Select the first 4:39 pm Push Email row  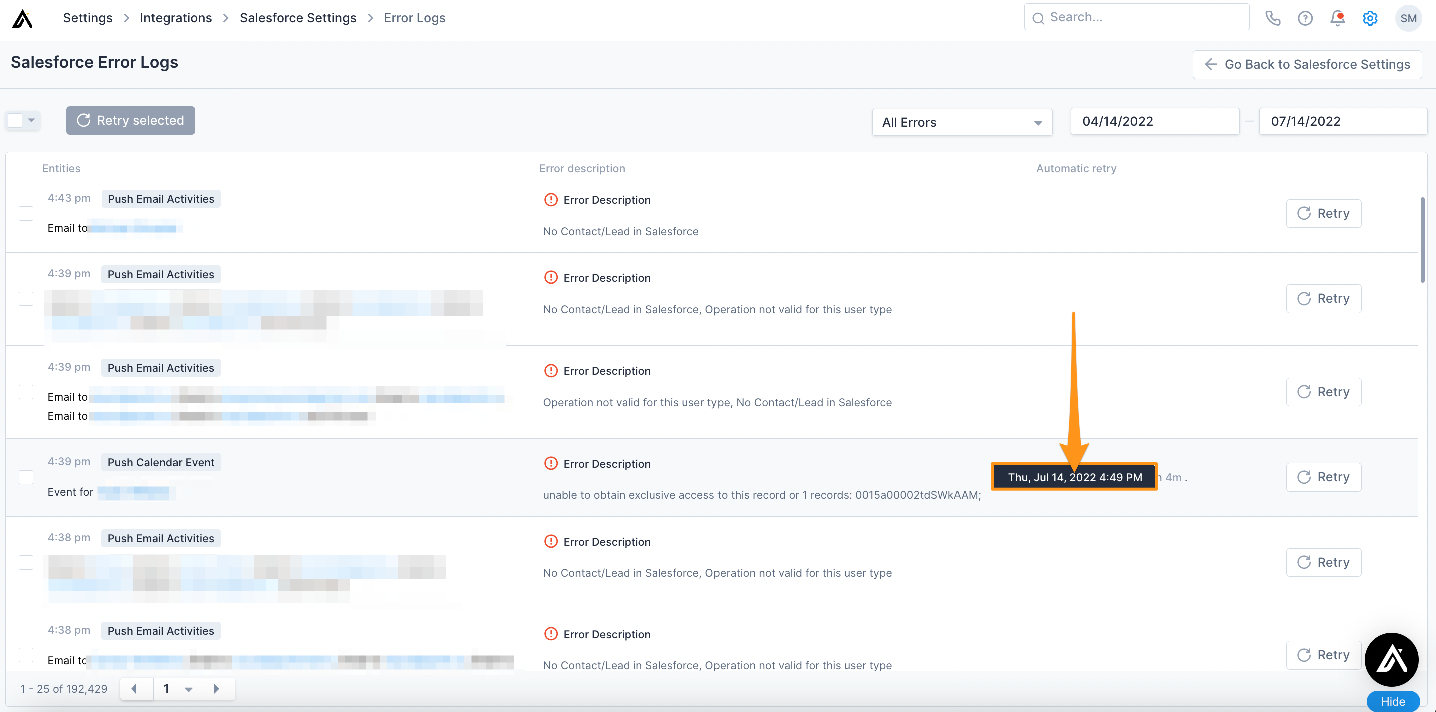click(x=26, y=298)
